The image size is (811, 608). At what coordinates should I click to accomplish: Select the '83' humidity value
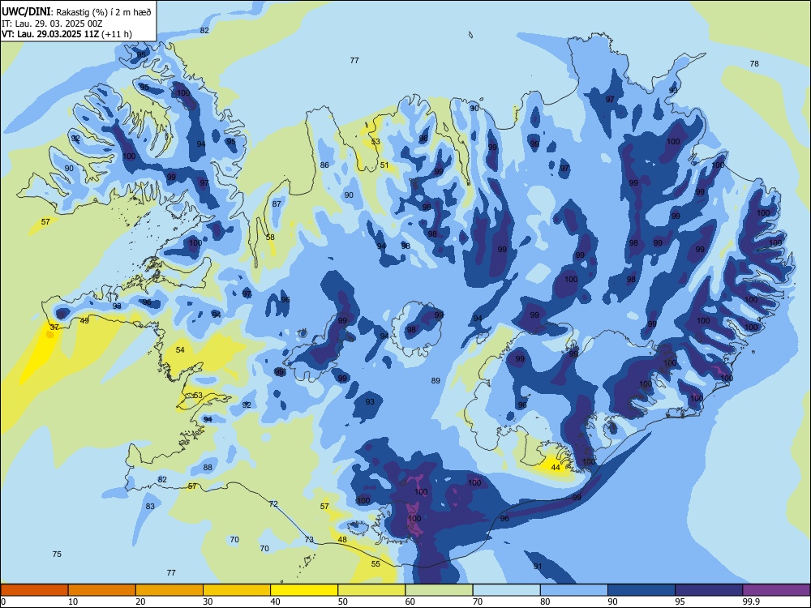(150, 506)
